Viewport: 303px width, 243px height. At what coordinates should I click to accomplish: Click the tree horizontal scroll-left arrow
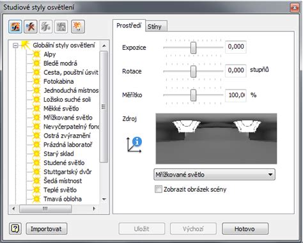[x=13, y=208]
